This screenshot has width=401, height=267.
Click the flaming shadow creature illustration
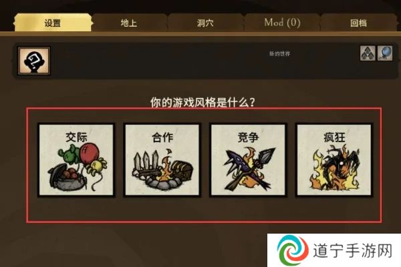coord(335,168)
